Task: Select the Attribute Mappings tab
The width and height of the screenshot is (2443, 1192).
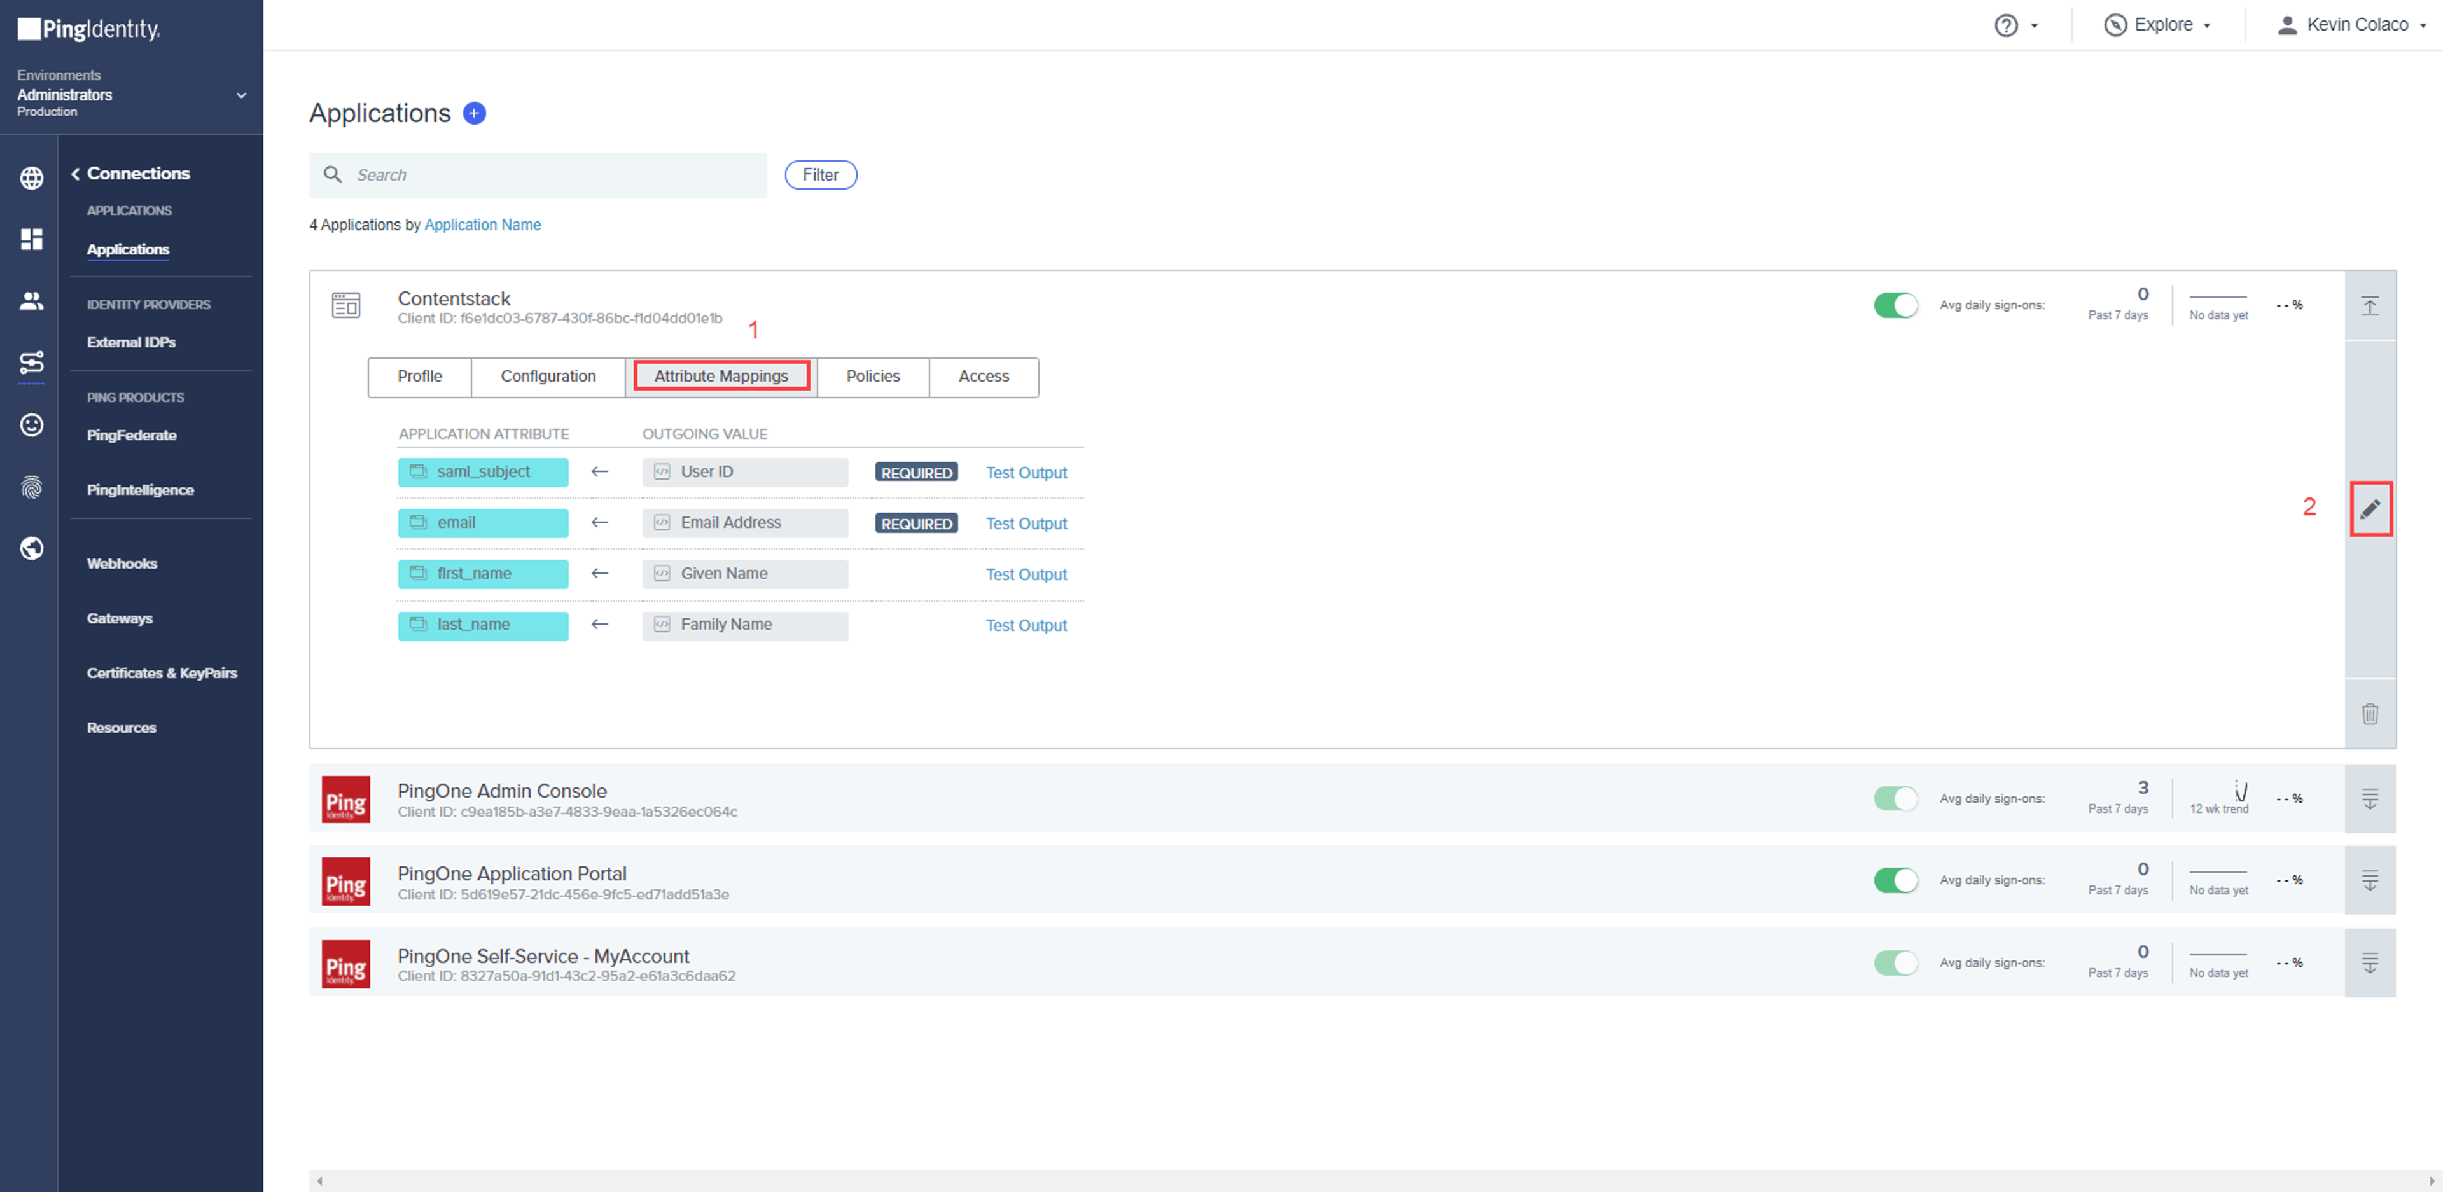Action: pyautogui.click(x=721, y=377)
